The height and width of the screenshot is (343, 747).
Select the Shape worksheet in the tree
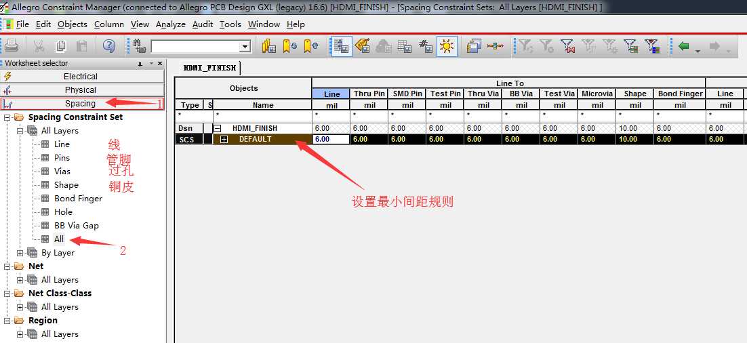click(66, 185)
